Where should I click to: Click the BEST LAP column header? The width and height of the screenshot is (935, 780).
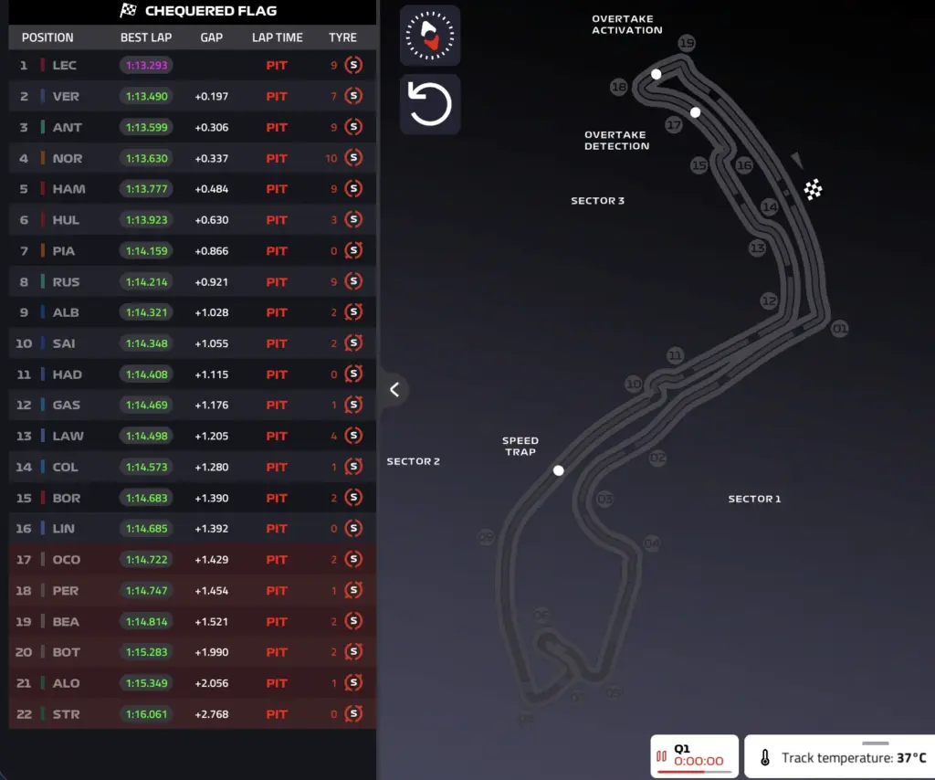point(146,37)
